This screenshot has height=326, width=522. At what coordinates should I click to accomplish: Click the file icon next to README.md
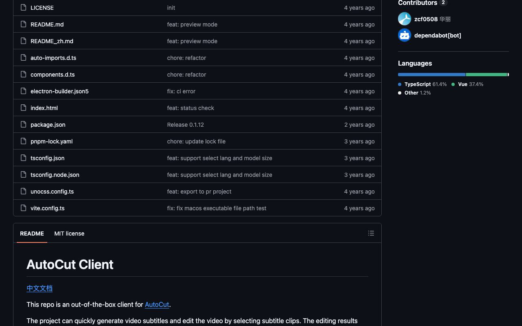[24, 24]
